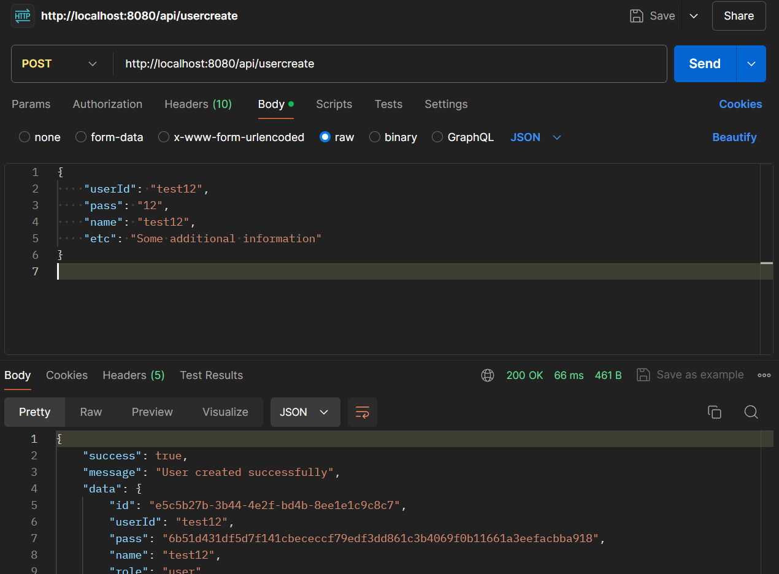Select the Pretty view
The width and height of the screenshot is (779, 574).
tap(34, 412)
